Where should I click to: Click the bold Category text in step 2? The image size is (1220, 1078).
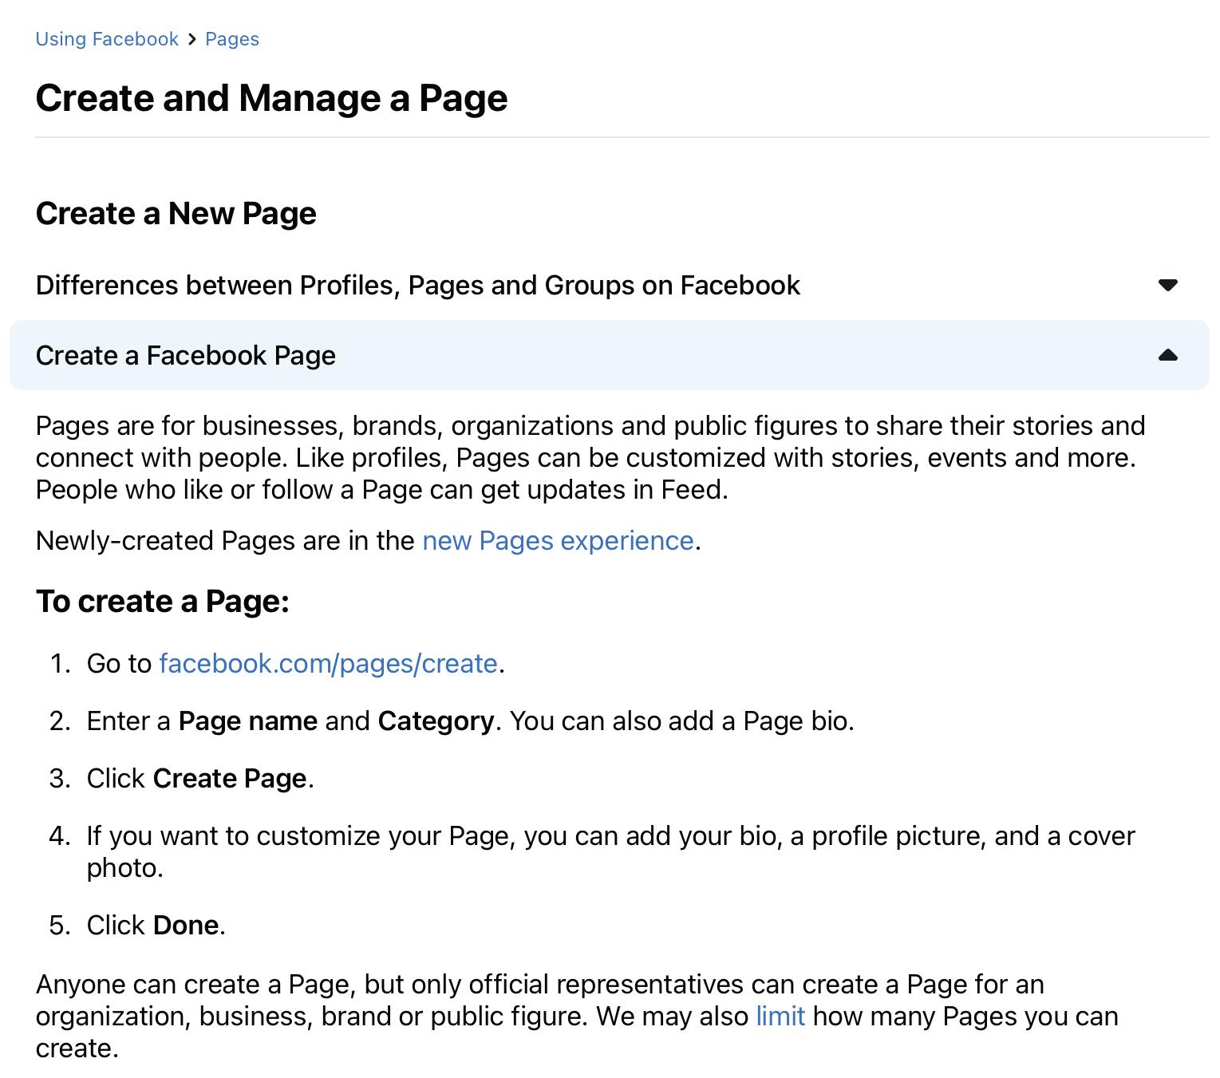(436, 721)
